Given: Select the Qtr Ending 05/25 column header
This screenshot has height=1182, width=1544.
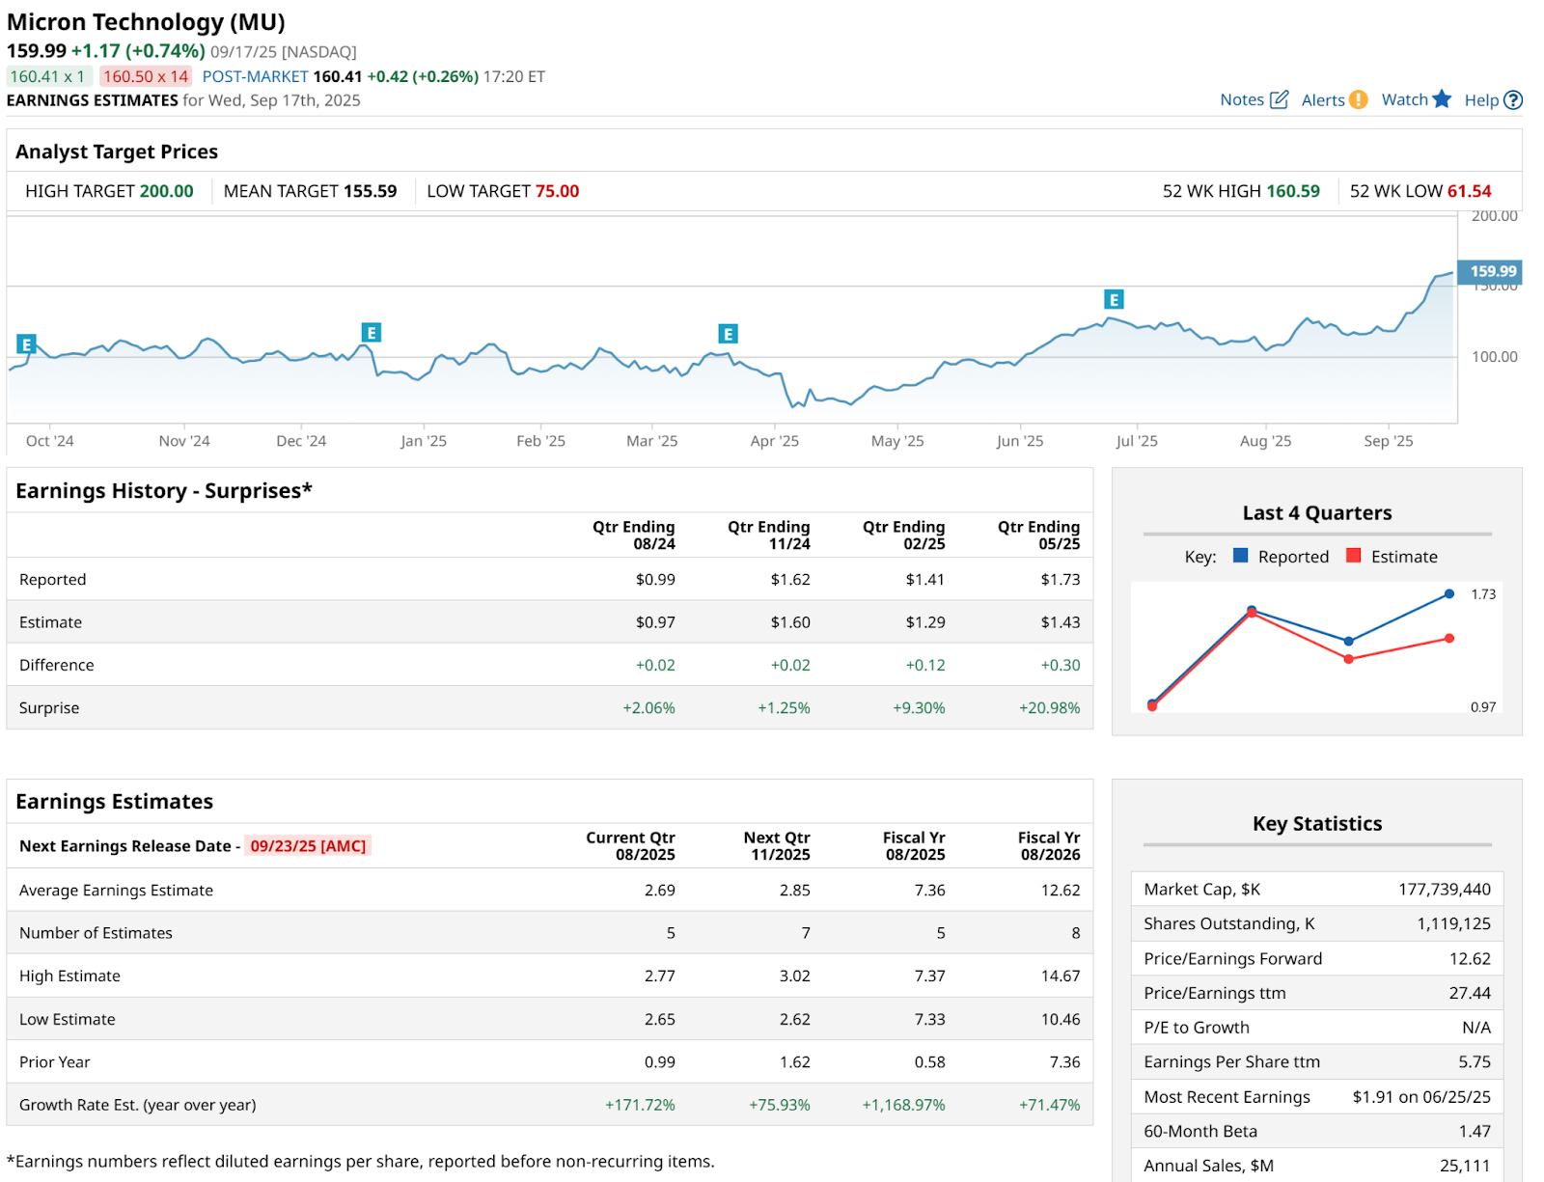Looking at the screenshot, I should 1039,536.
